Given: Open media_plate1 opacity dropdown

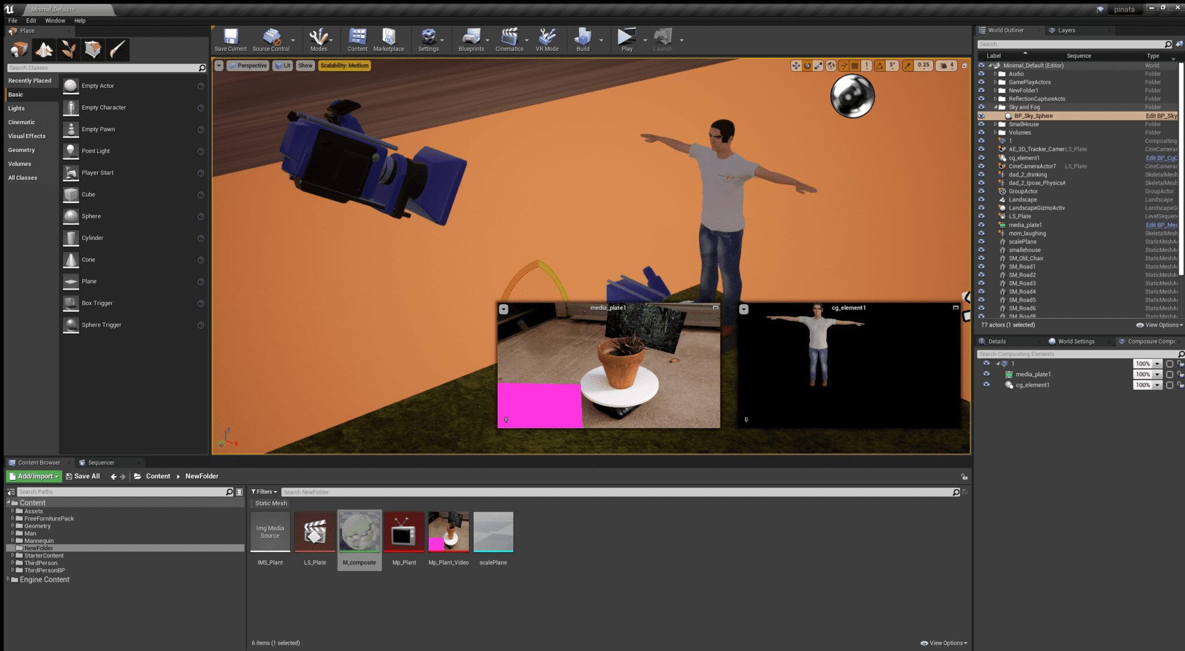Looking at the screenshot, I should 1157,375.
